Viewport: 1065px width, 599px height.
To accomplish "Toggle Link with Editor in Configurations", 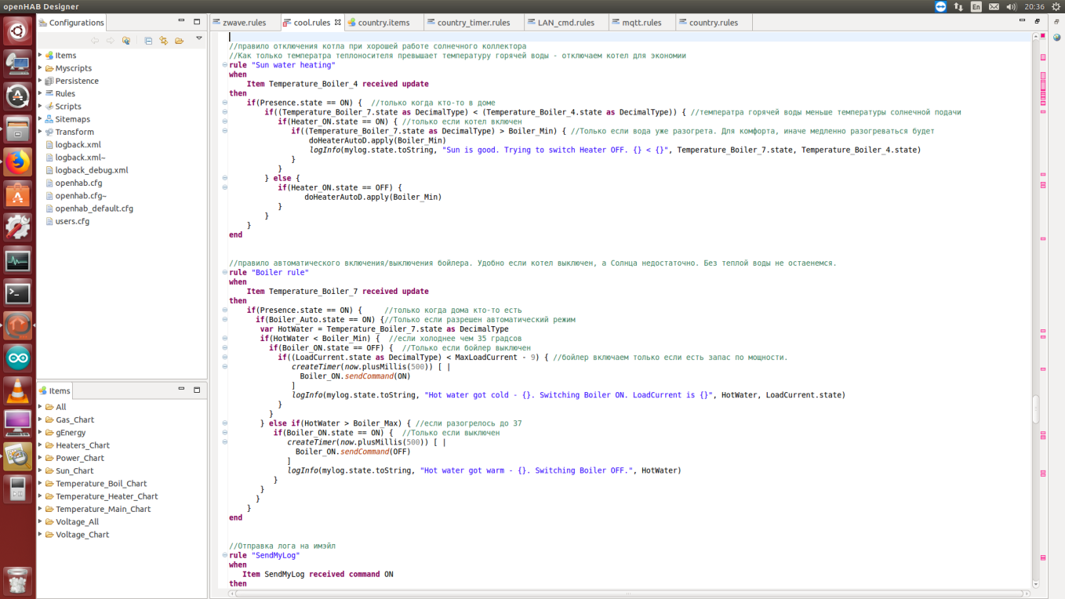I will (x=164, y=41).
